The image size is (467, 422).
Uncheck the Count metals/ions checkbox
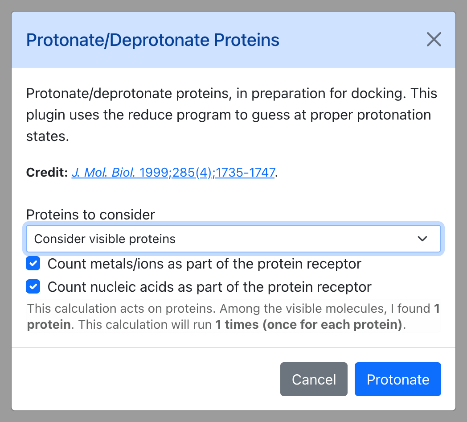coord(33,263)
